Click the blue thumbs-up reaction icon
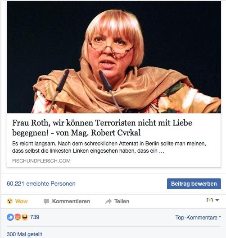The image size is (226, 238). pyautogui.click(x=10, y=217)
